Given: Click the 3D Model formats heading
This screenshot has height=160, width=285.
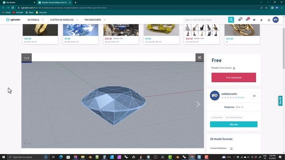Looking at the screenshot, I should 221,139.
